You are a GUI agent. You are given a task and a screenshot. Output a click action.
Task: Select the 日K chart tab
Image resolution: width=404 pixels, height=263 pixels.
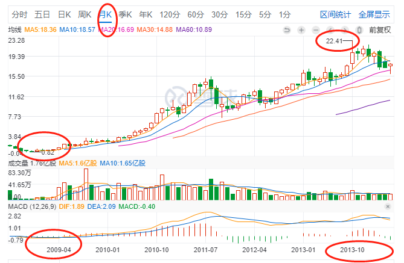(x=63, y=14)
